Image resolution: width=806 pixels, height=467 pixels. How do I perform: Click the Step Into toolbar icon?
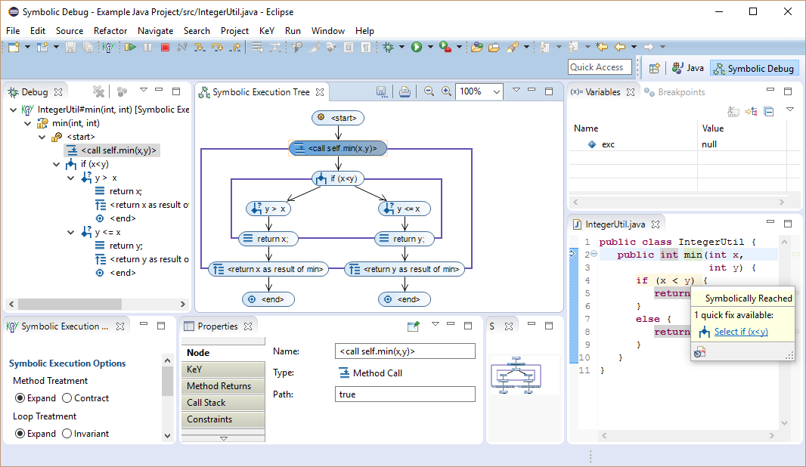pos(200,48)
